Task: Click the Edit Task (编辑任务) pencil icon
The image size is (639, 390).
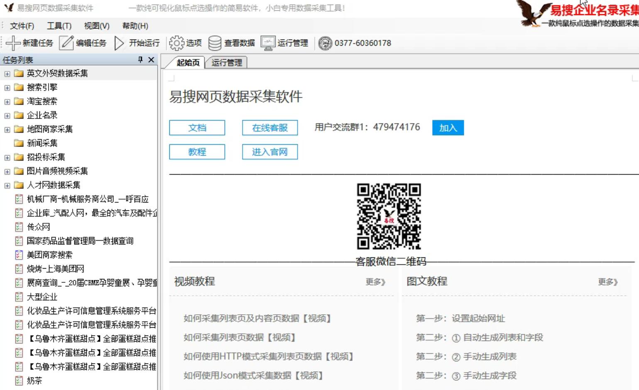Action: coord(66,43)
